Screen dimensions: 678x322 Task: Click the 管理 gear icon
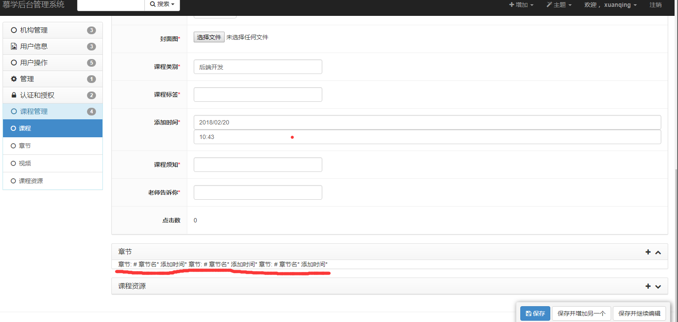pyautogui.click(x=14, y=79)
